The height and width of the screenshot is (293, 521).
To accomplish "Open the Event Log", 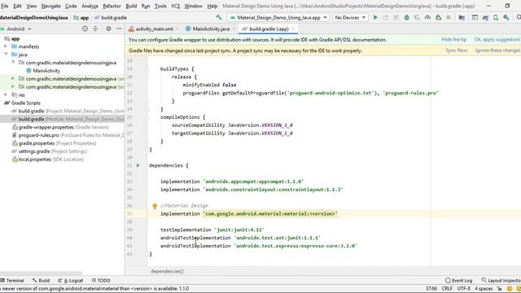I will click(x=458, y=280).
